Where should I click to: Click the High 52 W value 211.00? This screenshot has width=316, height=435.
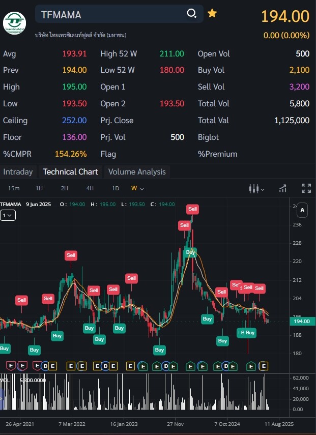(171, 54)
